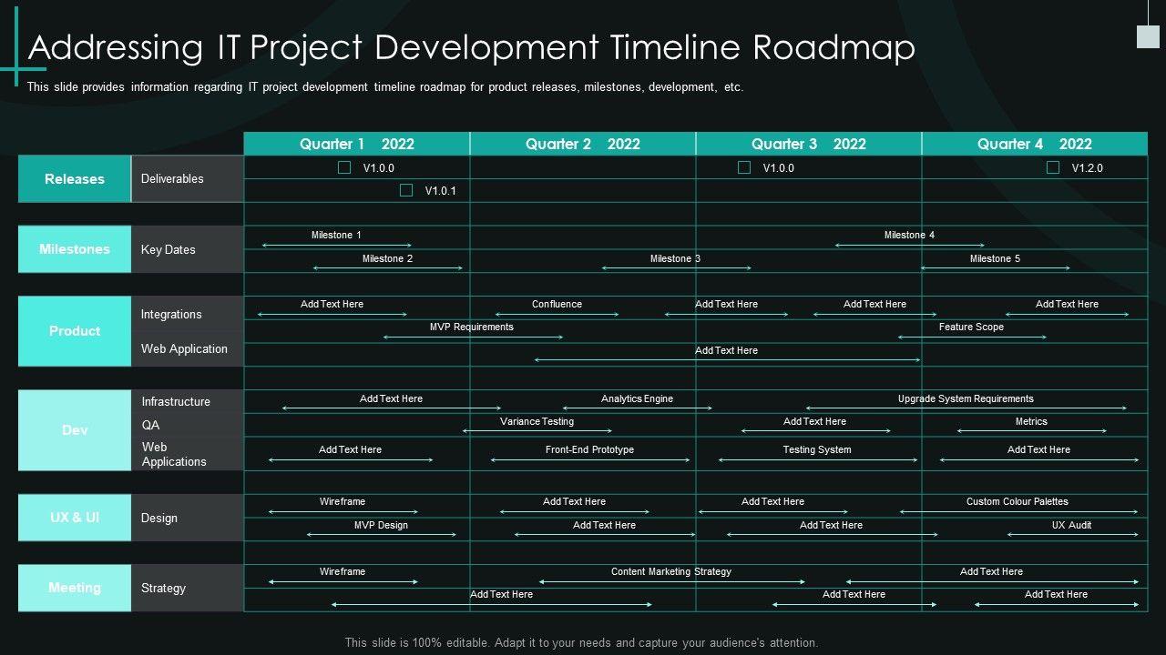The image size is (1166, 655).
Task: Select the Testing System timeline item
Action: 817,450
